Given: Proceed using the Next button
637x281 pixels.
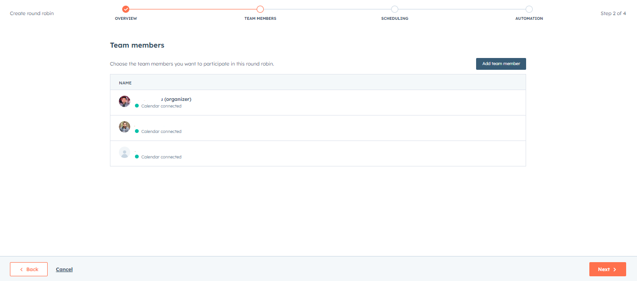Looking at the screenshot, I should tap(607, 269).
